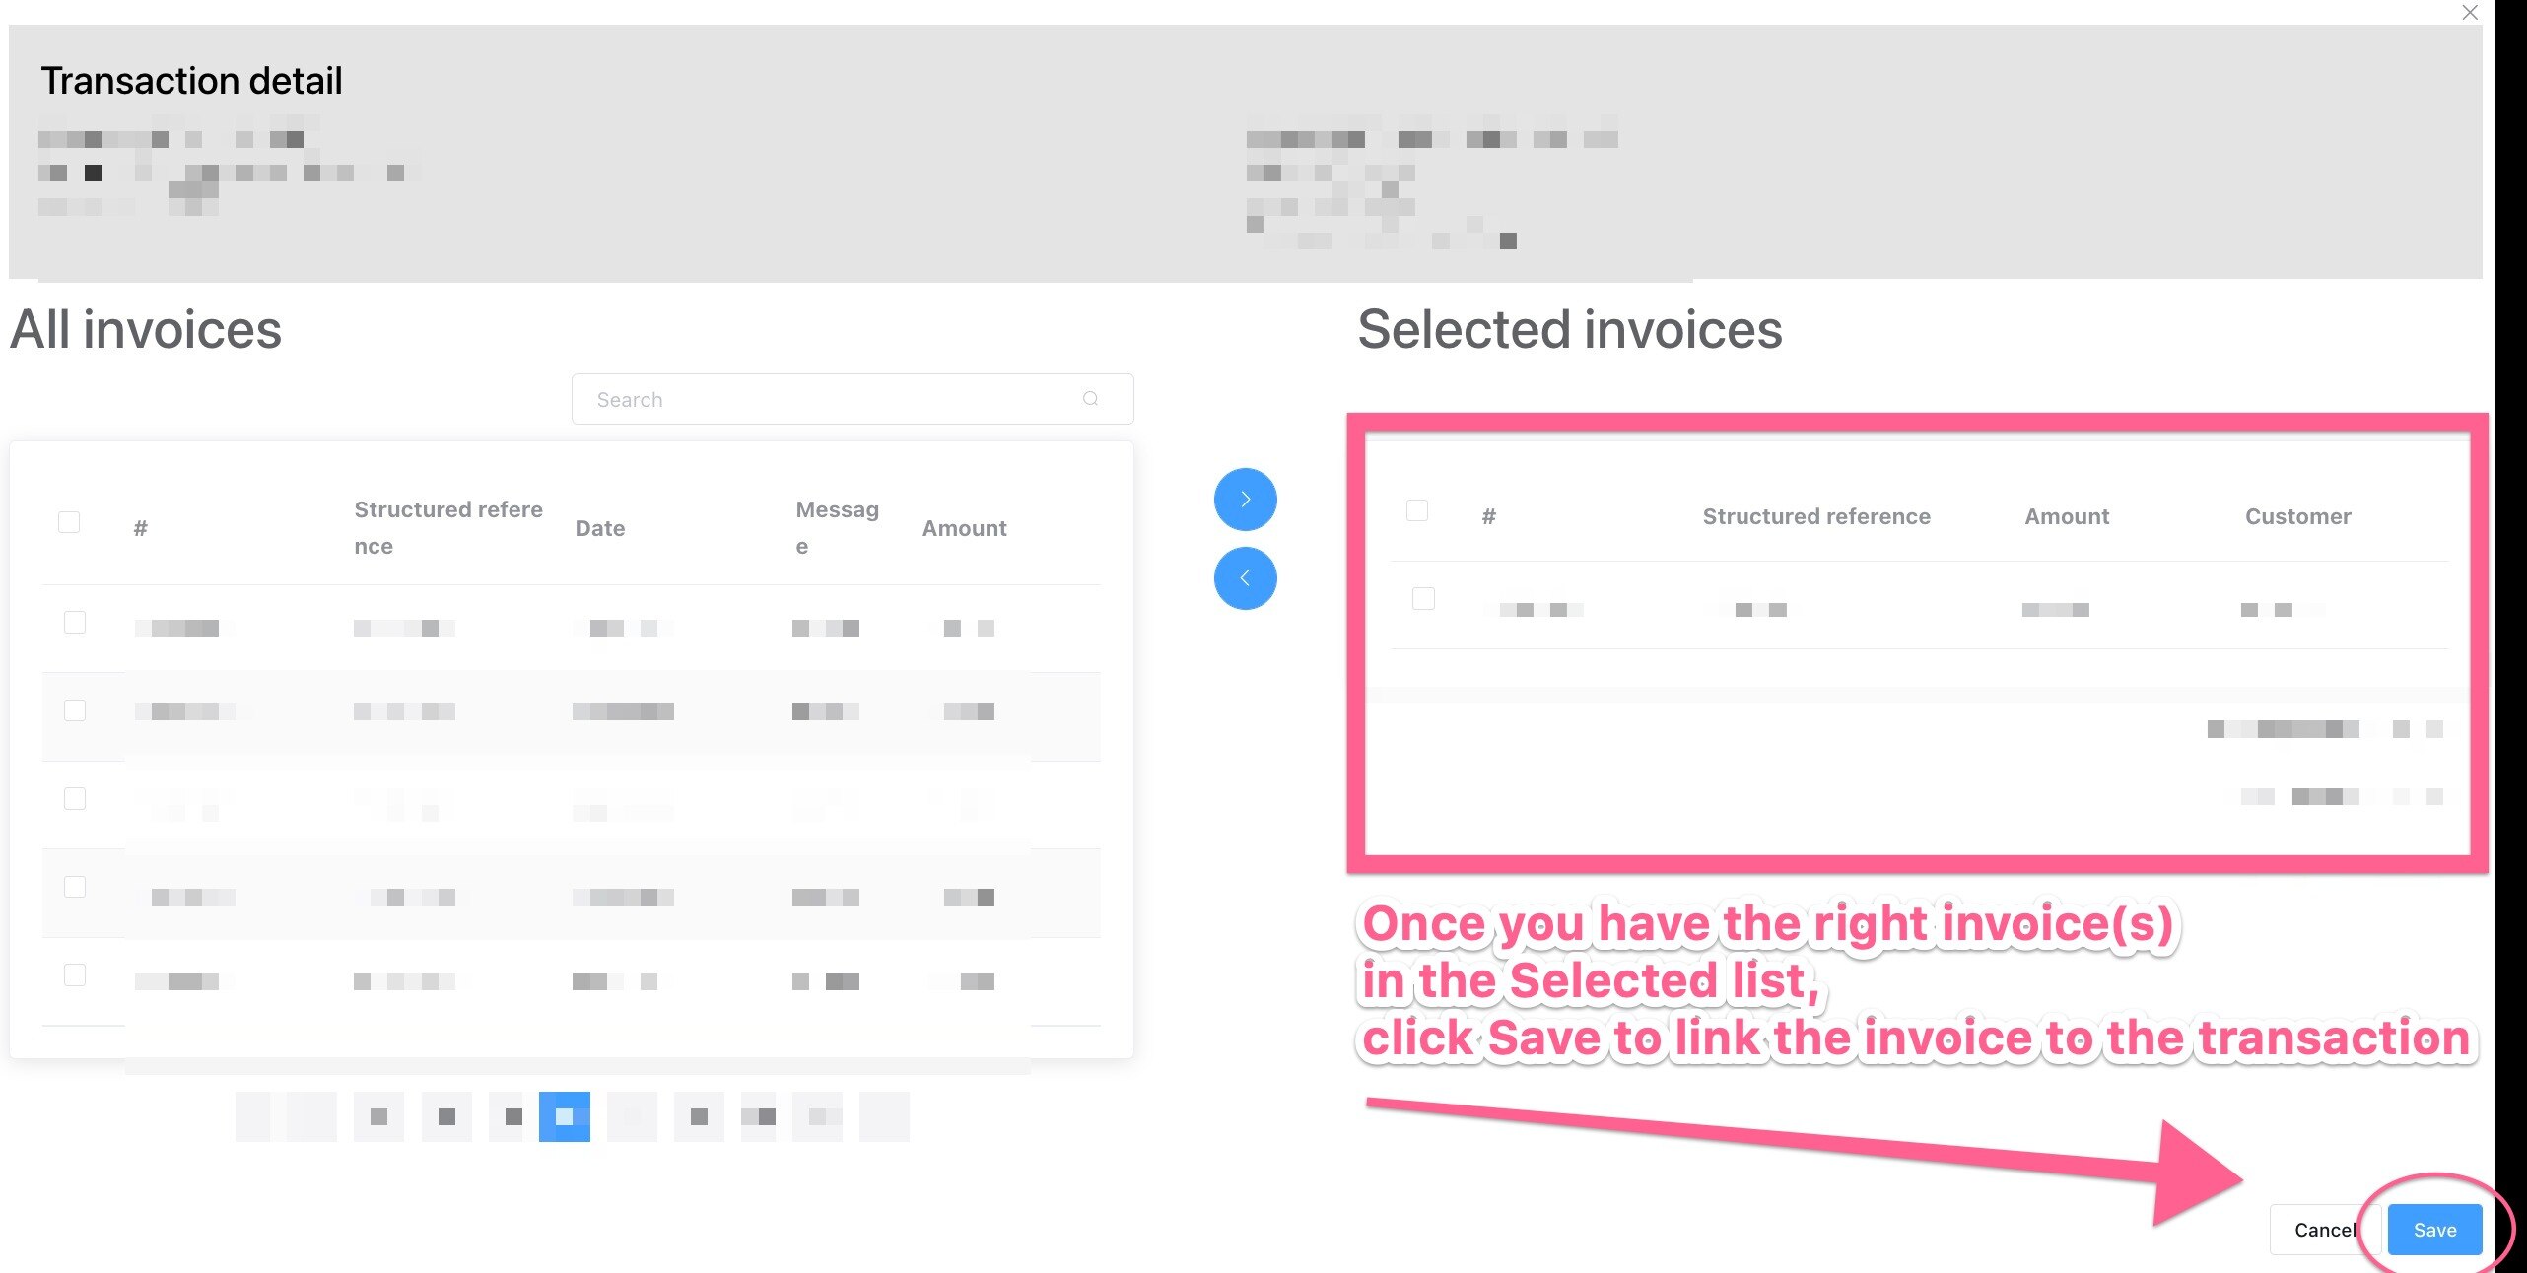The height and width of the screenshot is (1273, 2527).
Task: Click the blue right-arrow to move invoices
Action: [x=1245, y=500]
